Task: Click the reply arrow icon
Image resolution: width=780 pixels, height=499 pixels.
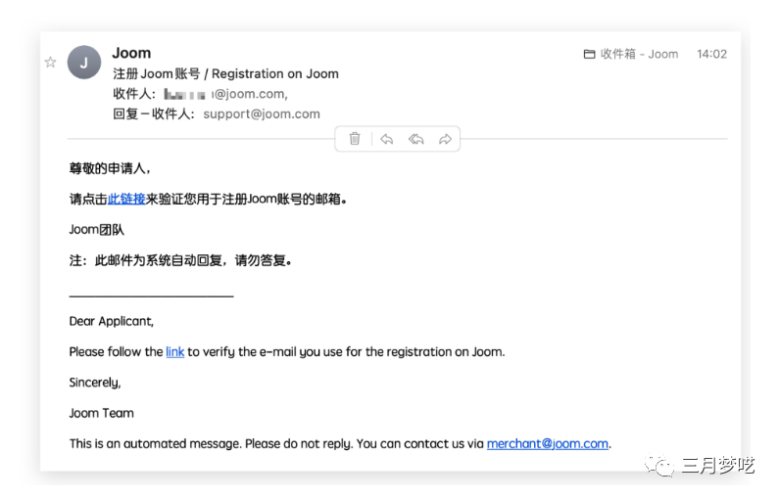Action: 386,139
